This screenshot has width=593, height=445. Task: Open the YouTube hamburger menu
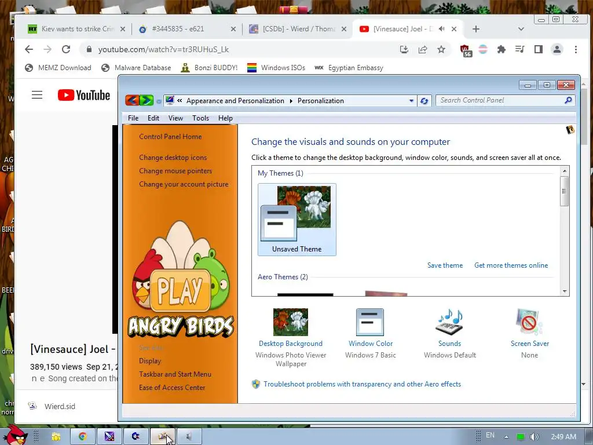(36, 95)
